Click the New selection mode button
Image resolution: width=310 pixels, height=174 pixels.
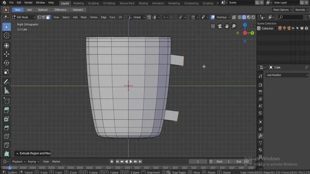coord(18,10)
